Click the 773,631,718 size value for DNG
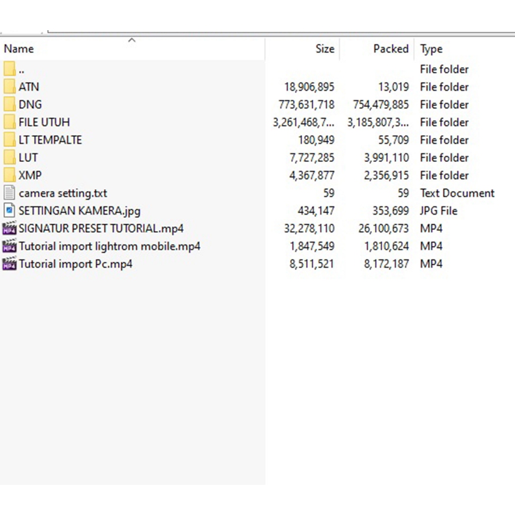This screenshot has height=515, width=515. (x=306, y=105)
